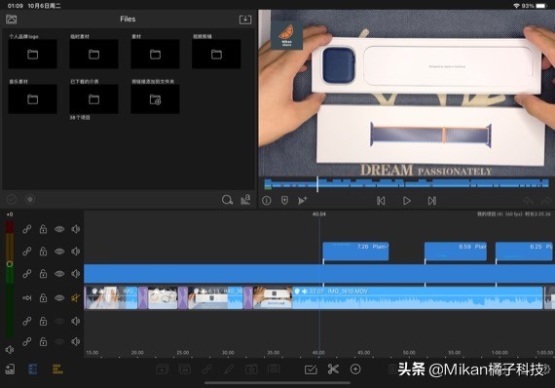Lock the long blue clip track

[43, 274]
